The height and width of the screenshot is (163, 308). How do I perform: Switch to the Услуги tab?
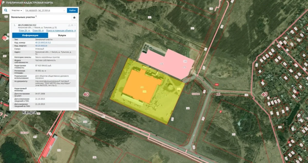pyautogui.click(x=62, y=35)
